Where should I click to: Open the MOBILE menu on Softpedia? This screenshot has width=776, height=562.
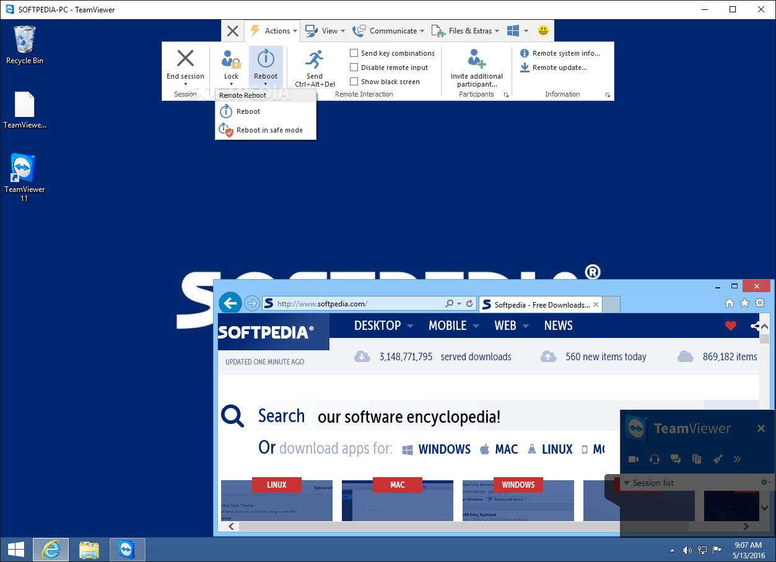454,326
